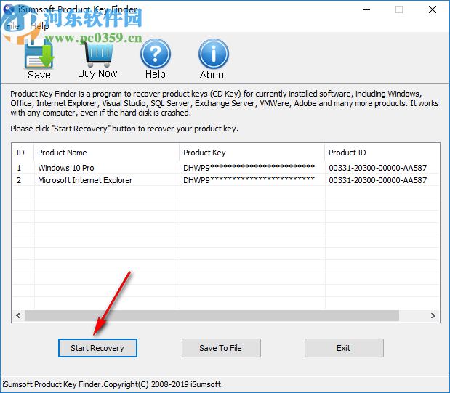Open the Help question mark icon

click(156, 54)
